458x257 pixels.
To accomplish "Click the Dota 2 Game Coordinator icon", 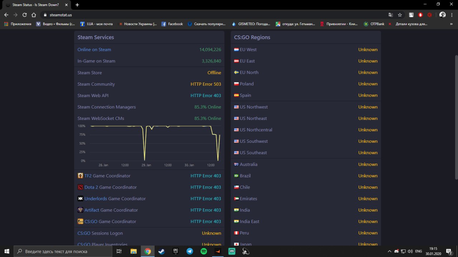I will point(81,187).
